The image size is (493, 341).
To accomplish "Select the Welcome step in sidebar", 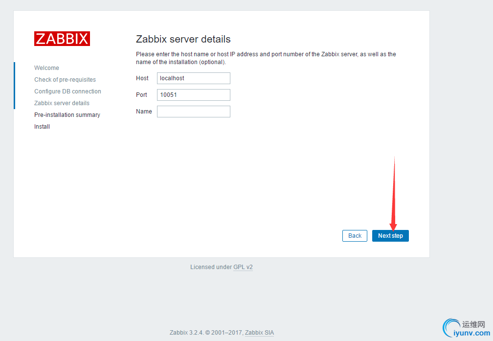I will (x=46, y=68).
